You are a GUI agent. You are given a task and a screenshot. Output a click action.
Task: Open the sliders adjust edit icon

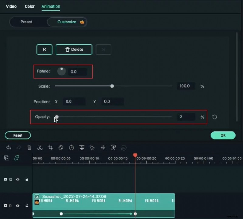pos(103,148)
